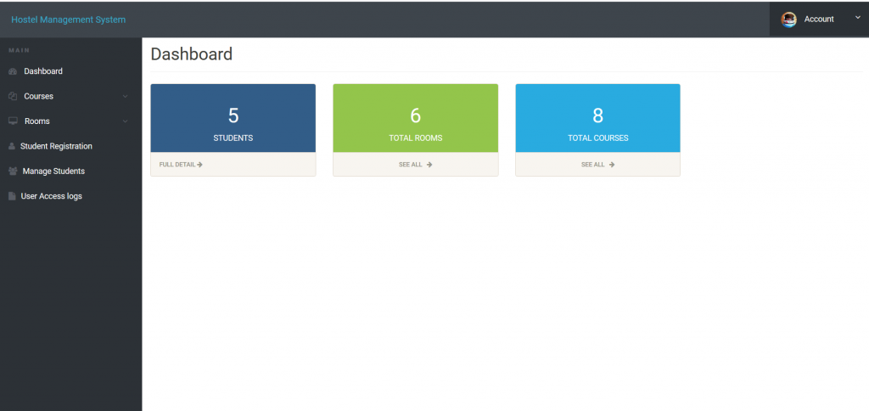Click the arrow in Total Rooms SEE ALL
Image resolution: width=869 pixels, height=411 pixels.
[429, 165]
